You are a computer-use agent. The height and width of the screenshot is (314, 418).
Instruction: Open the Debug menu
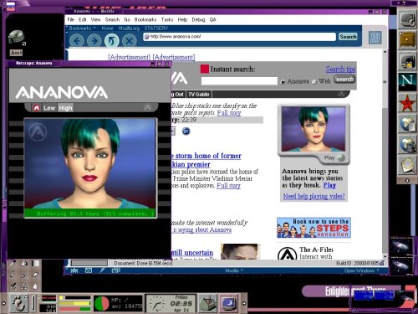198,19
